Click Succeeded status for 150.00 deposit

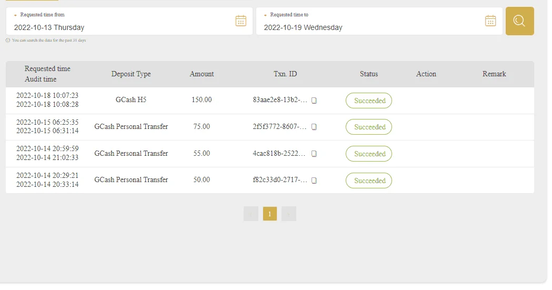[x=368, y=101]
